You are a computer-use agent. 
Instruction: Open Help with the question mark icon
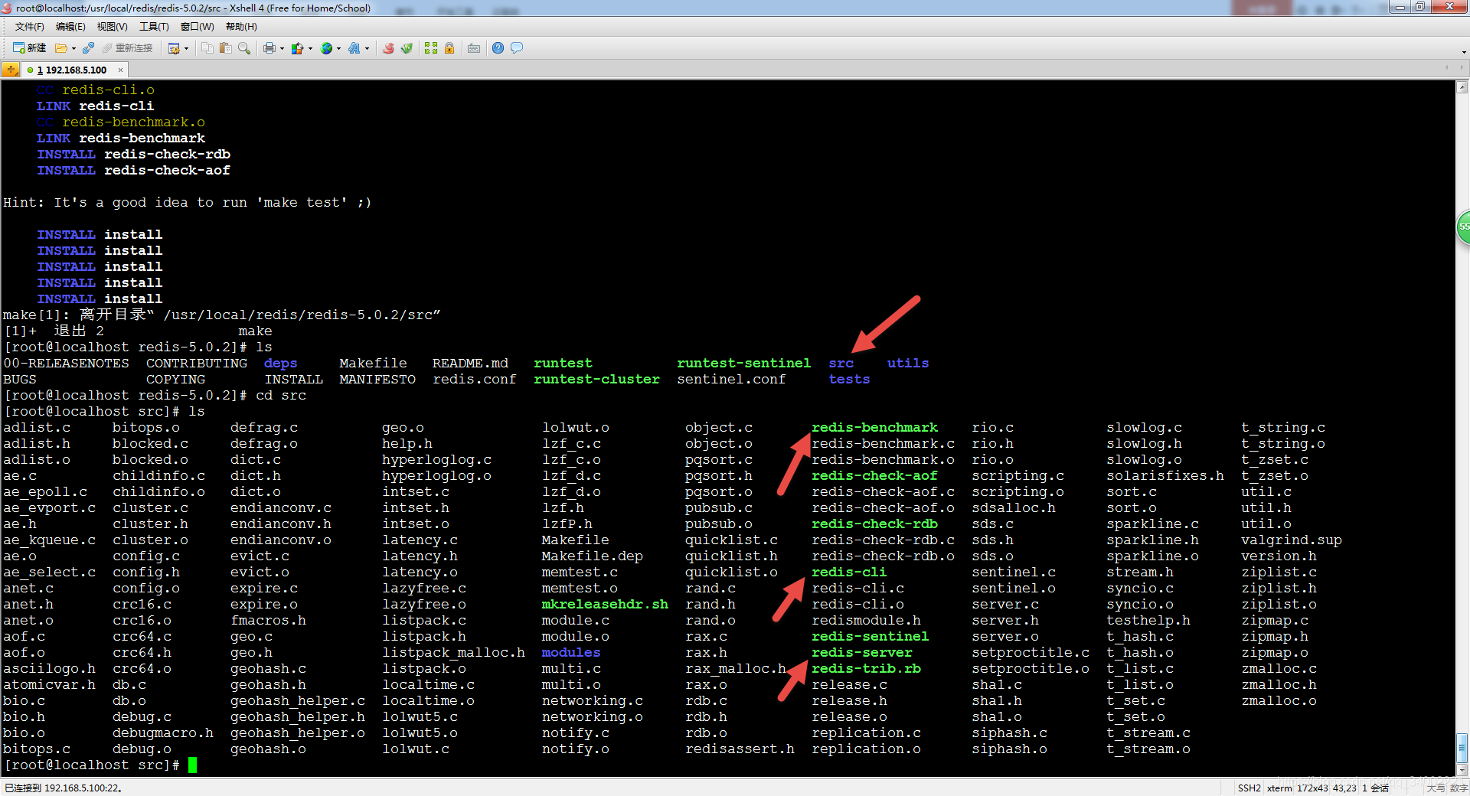(498, 48)
